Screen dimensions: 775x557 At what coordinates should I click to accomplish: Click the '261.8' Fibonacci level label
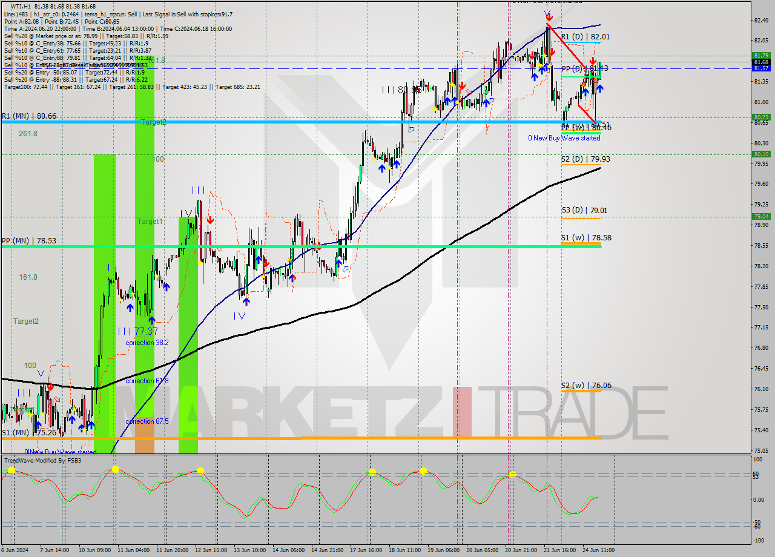28,134
